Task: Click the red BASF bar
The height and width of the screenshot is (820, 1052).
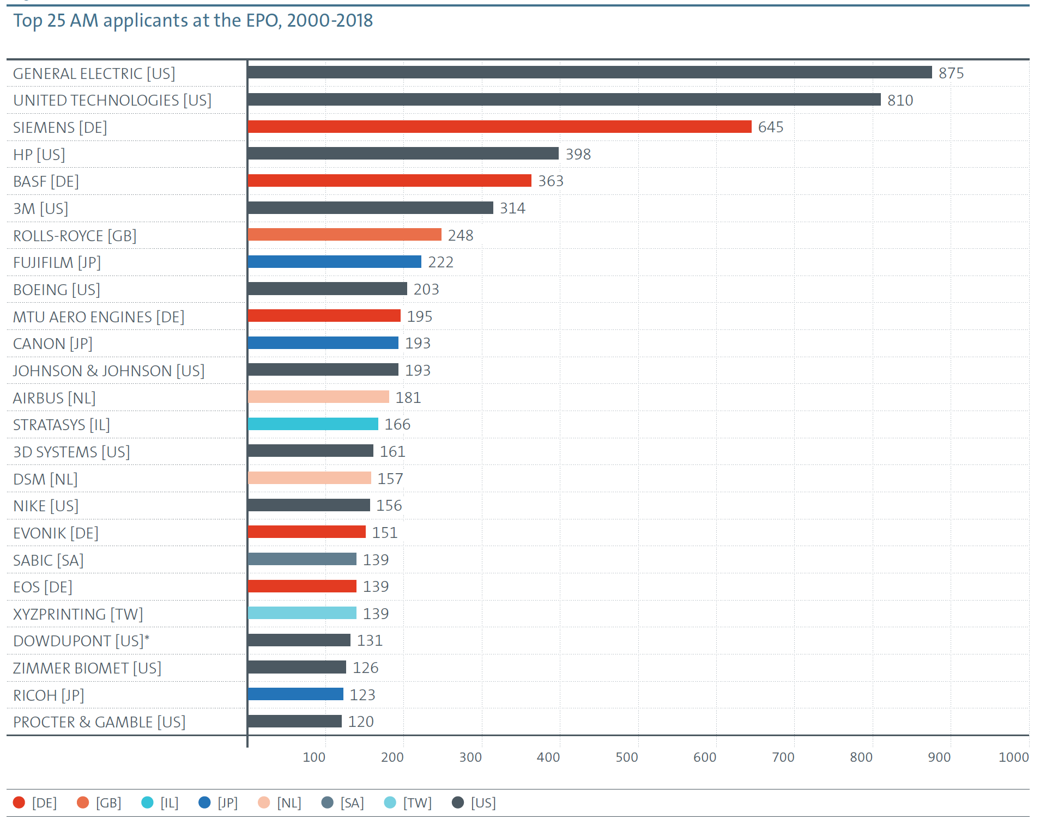Action: [390, 180]
